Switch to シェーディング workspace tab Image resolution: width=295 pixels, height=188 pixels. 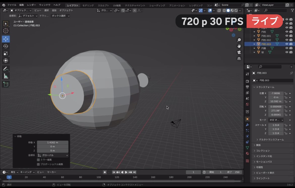pyautogui.click(x=157, y=6)
